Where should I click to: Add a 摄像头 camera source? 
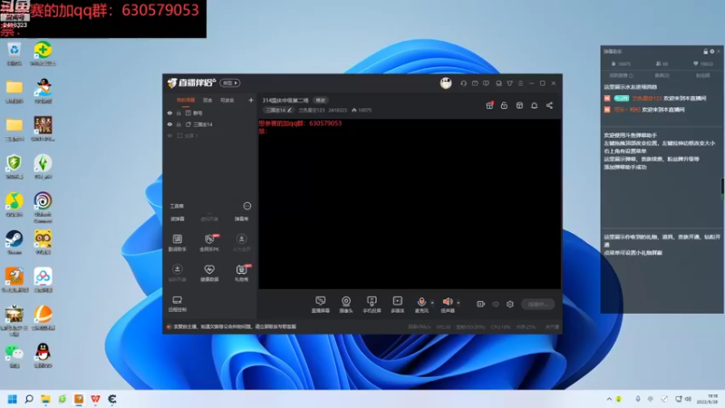pos(346,305)
